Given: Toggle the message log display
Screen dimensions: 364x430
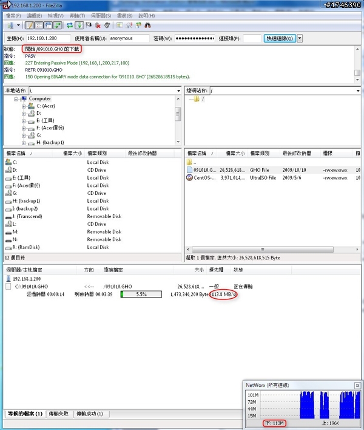Looking at the screenshot, I should [29, 26].
